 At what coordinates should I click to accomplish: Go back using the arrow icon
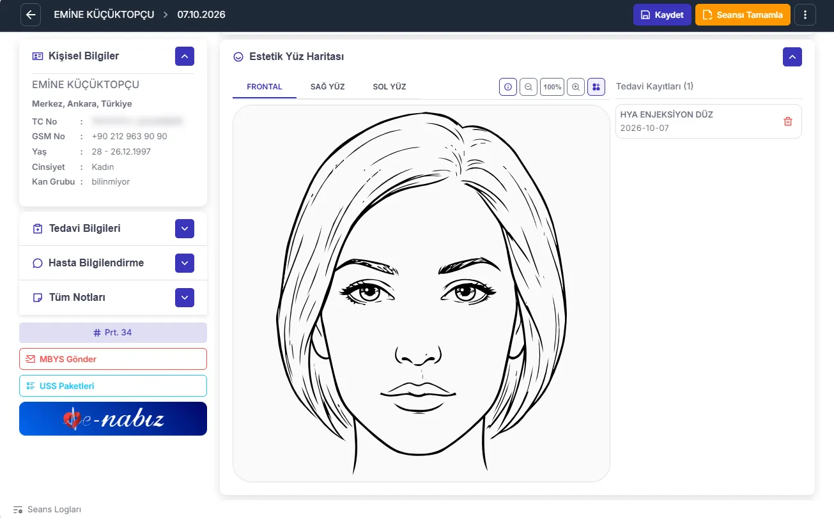(x=31, y=15)
